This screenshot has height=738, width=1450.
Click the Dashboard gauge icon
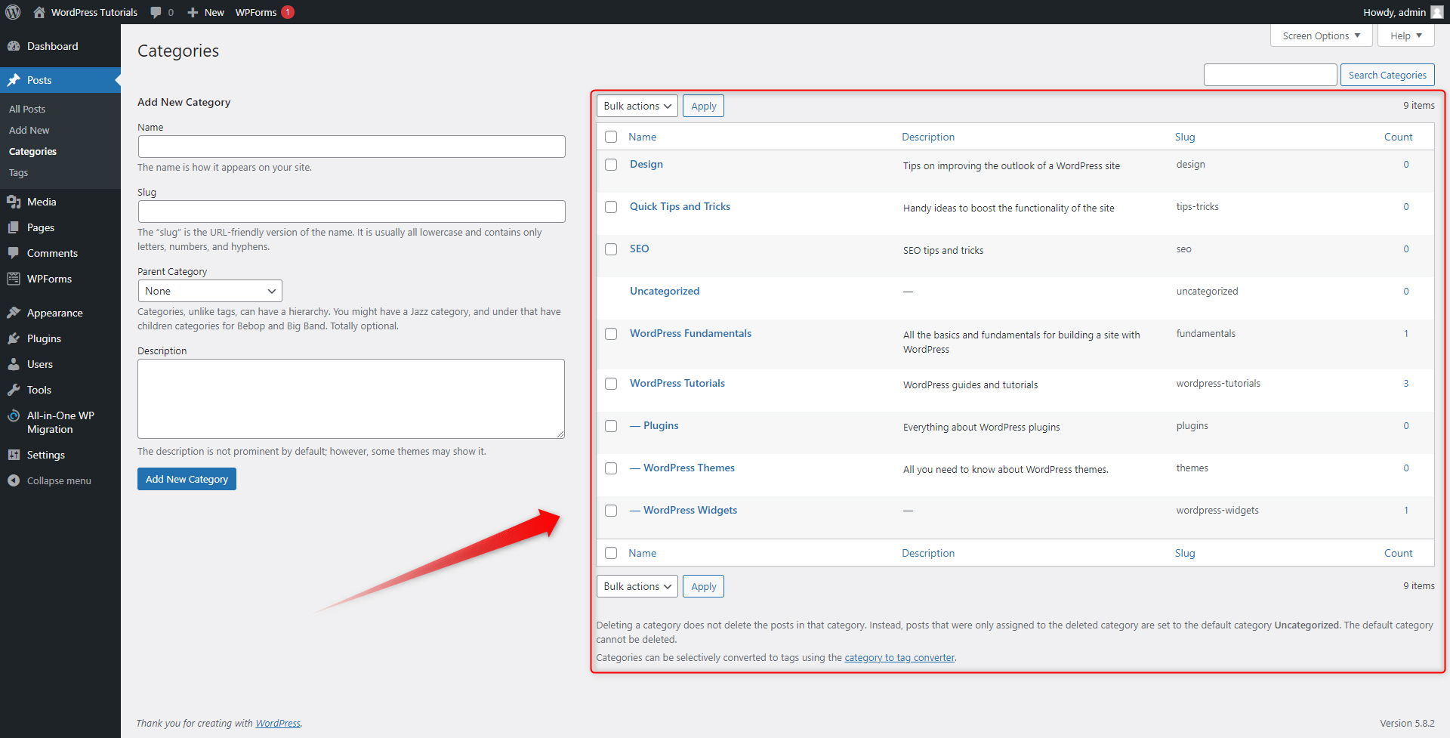pos(14,46)
